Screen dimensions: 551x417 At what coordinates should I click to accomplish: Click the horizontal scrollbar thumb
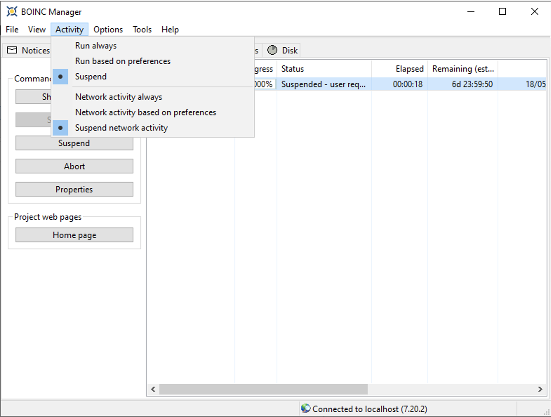pyautogui.click(x=264, y=389)
